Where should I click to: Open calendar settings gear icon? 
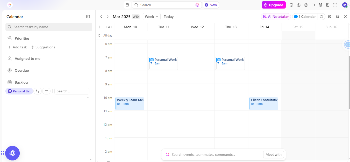pyautogui.click(x=330, y=17)
